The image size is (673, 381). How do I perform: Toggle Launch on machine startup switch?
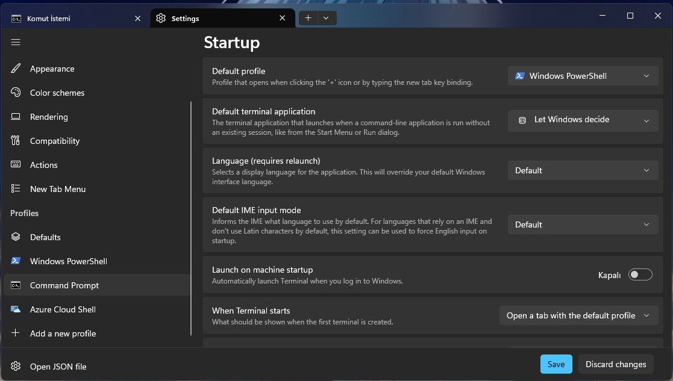(640, 274)
